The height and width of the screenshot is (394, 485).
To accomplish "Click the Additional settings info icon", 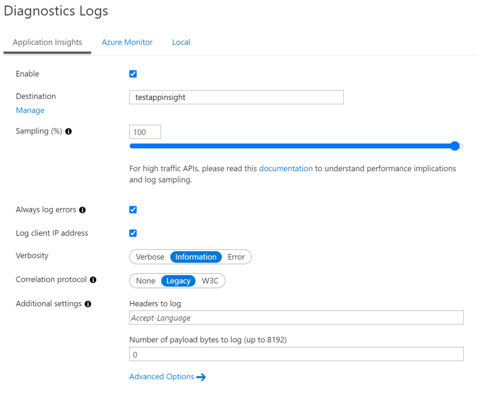I will click(88, 303).
